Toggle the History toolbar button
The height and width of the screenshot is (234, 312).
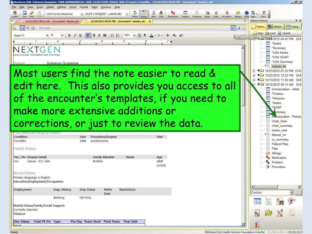click(144, 14)
